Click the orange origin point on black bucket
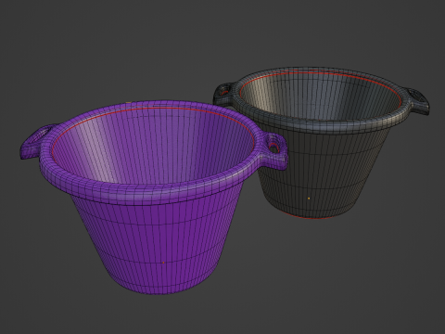The image size is (445, 334). [x=309, y=199]
